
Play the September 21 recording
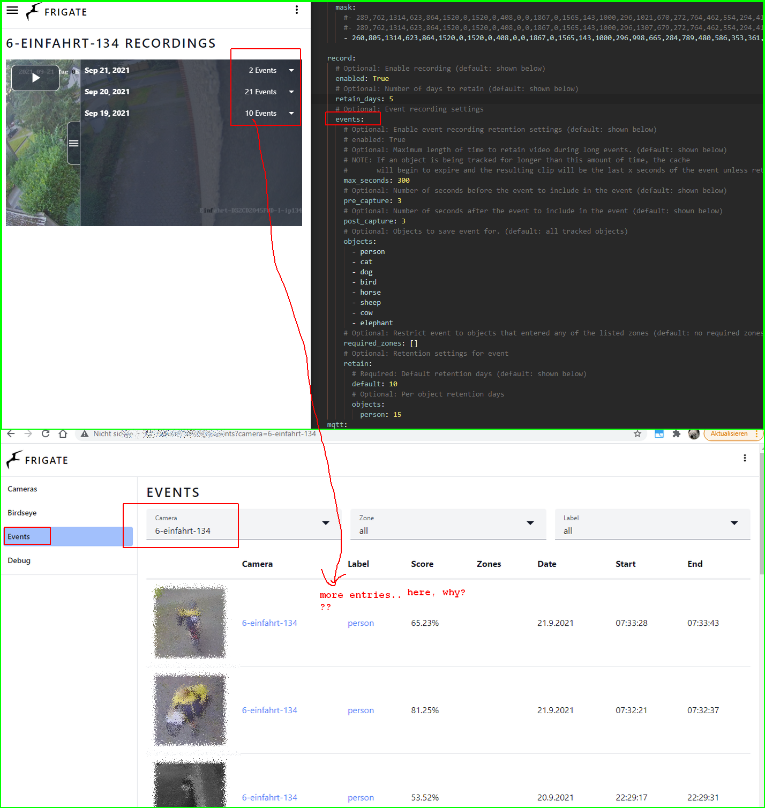click(35, 77)
